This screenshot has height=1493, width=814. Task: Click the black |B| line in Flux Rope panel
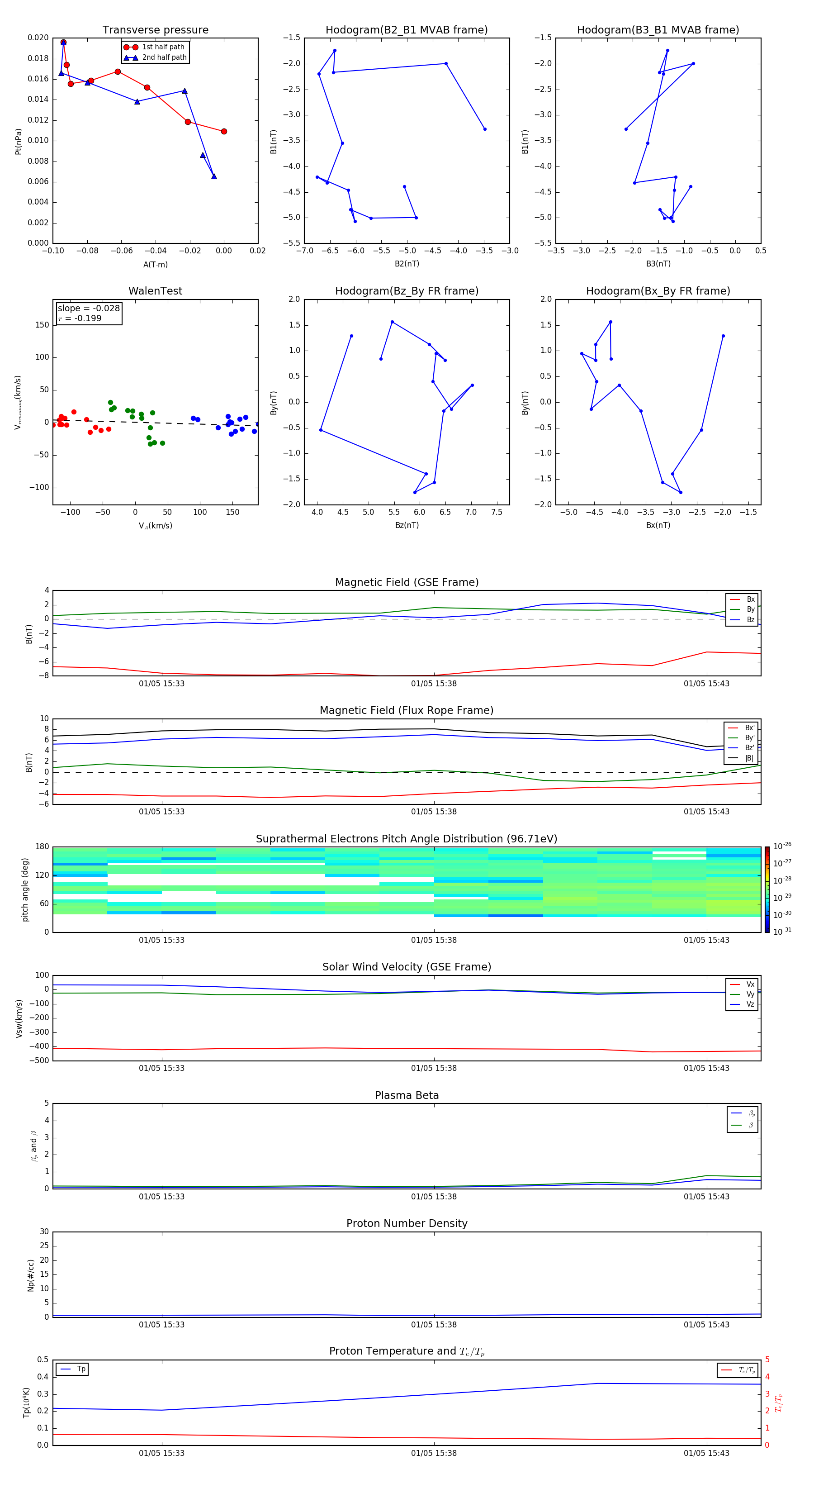point(407,730)
